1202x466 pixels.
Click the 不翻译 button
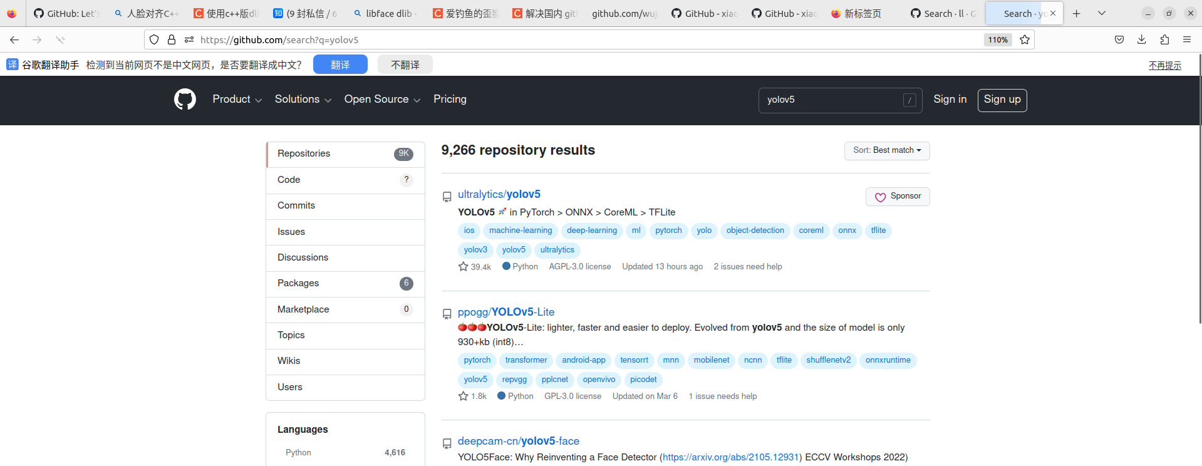pyautogui.click(x=405, y=65)
